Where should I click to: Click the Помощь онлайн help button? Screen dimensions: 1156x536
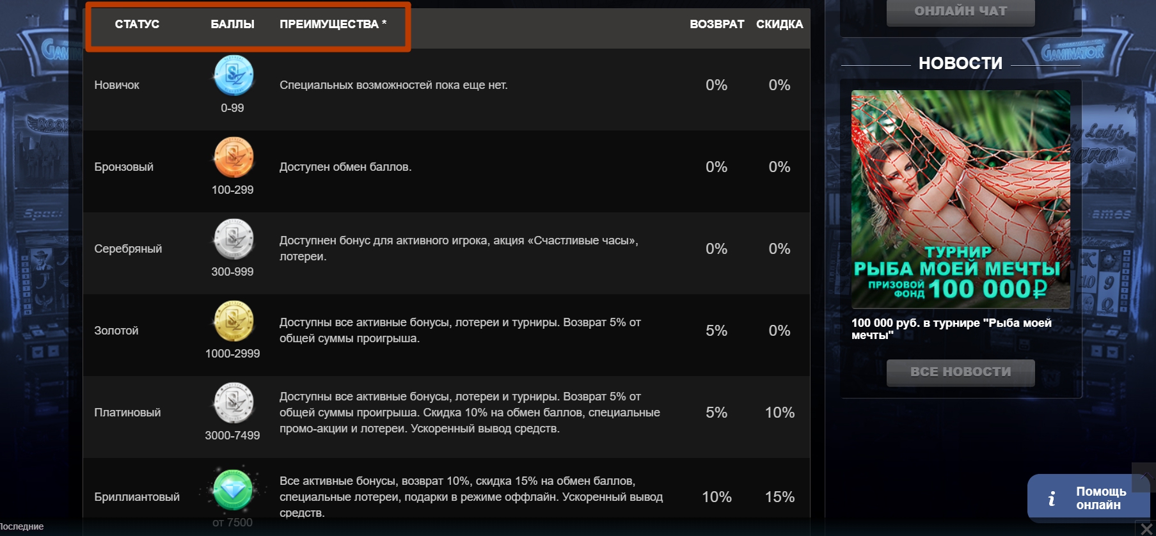(1100, 498)
